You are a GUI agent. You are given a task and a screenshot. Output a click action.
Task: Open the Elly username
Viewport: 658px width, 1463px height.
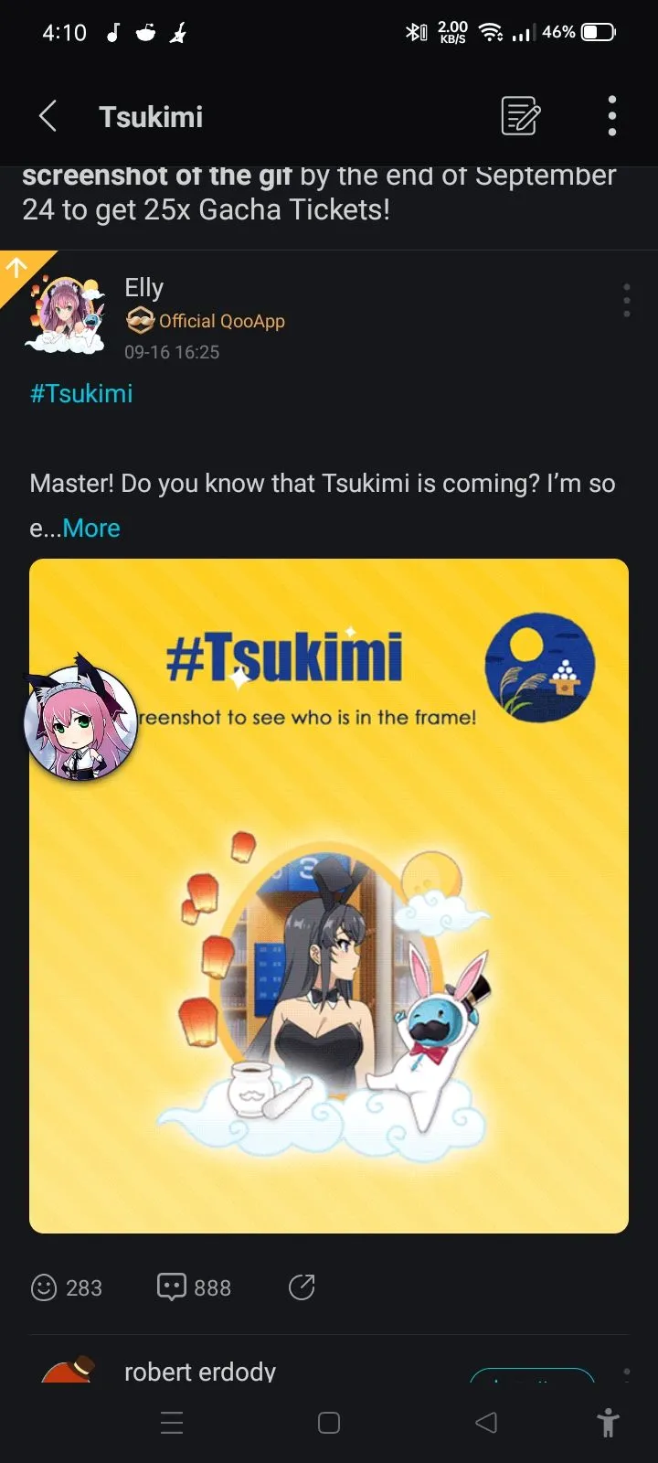pyautogui.click(x=144, y=288)
